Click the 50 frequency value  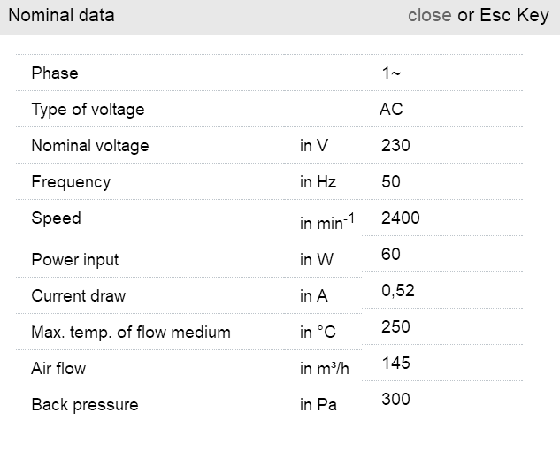click(391, 182)
